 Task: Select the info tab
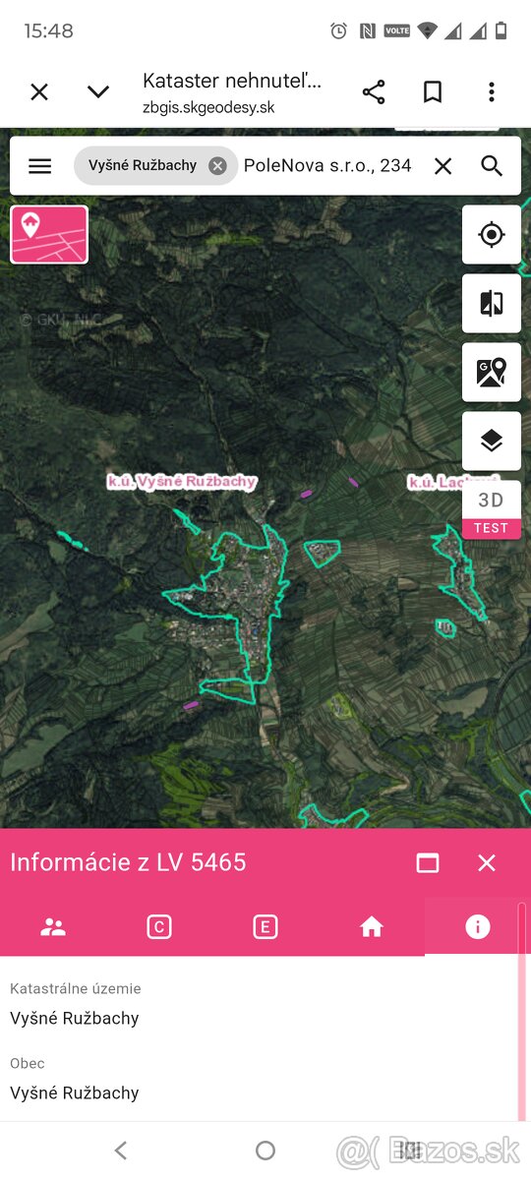(478, 926)
